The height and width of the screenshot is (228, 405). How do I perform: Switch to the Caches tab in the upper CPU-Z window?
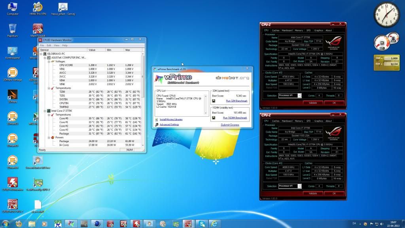(276, 30)
